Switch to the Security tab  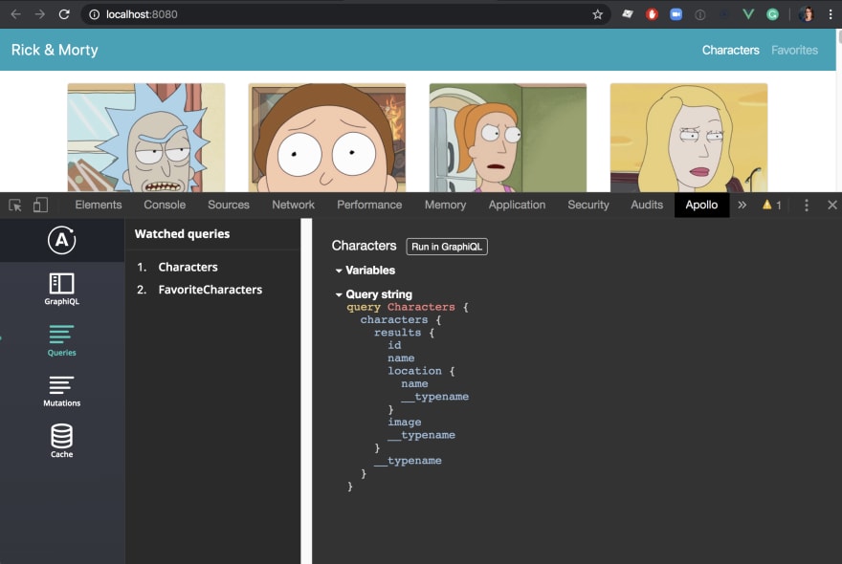588,205
